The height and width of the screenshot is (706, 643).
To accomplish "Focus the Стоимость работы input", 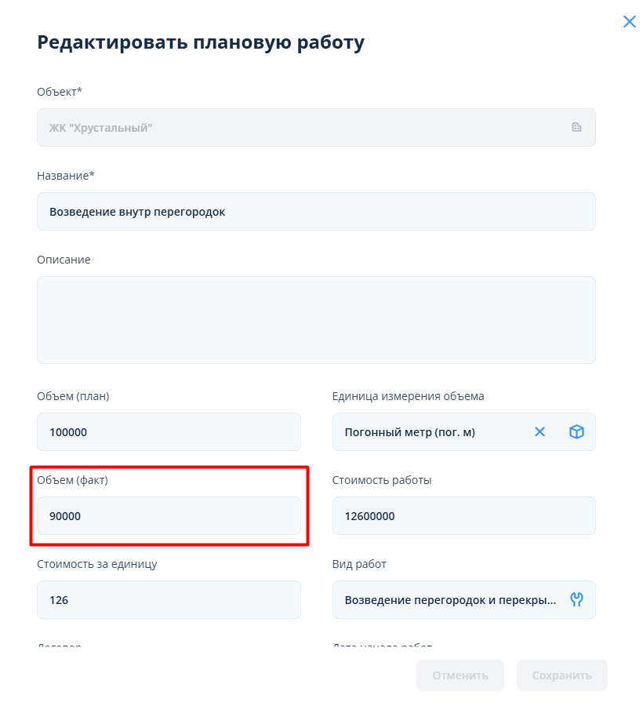I will (463, 516).
